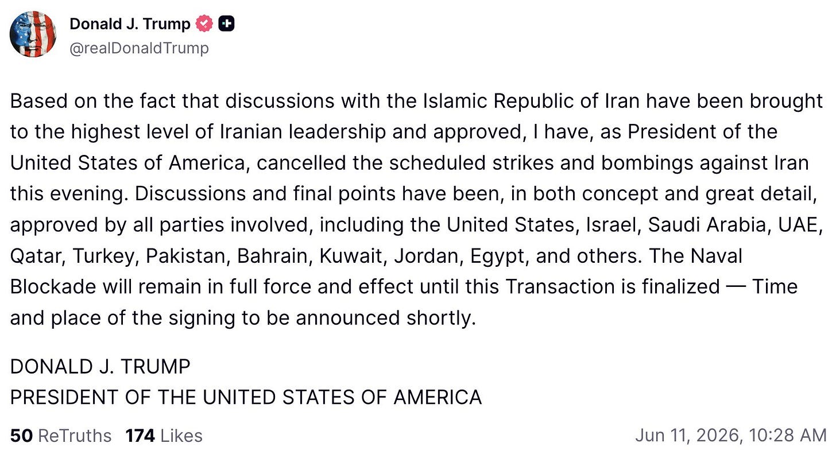
Task: Click 'Saudi Arabia' in the country list
Action: point(709,225)
